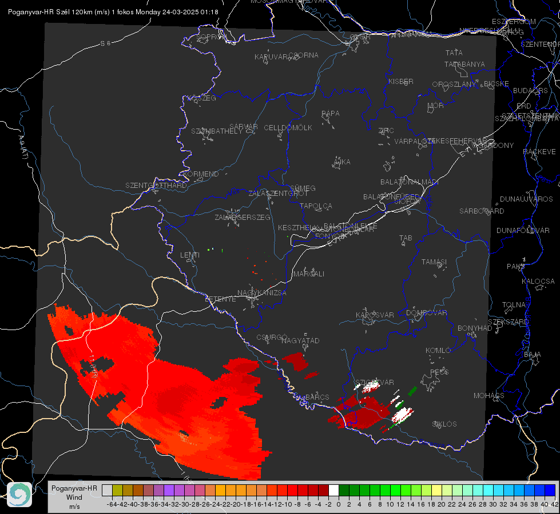Select the CELLDÖMÖLK label

[288, 127]
